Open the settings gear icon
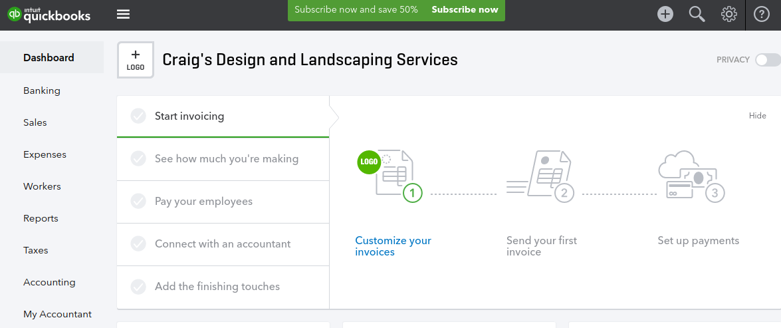This screenshot has height=328, width=781. pyautogui.click(x=728, y=15)
